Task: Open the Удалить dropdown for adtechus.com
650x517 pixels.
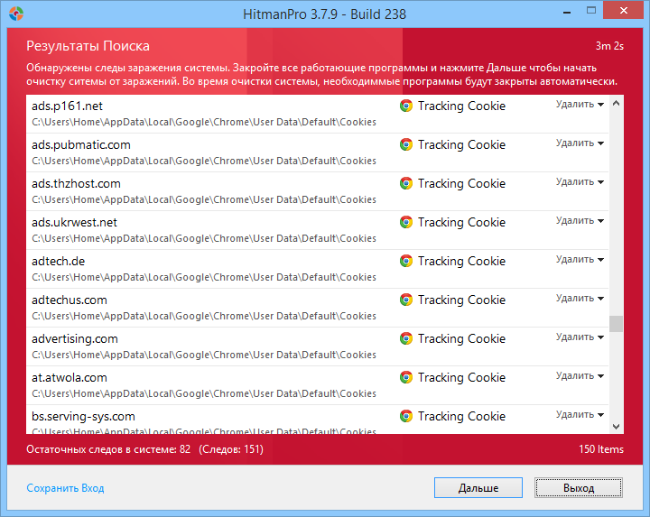Action: pos(580,299)
